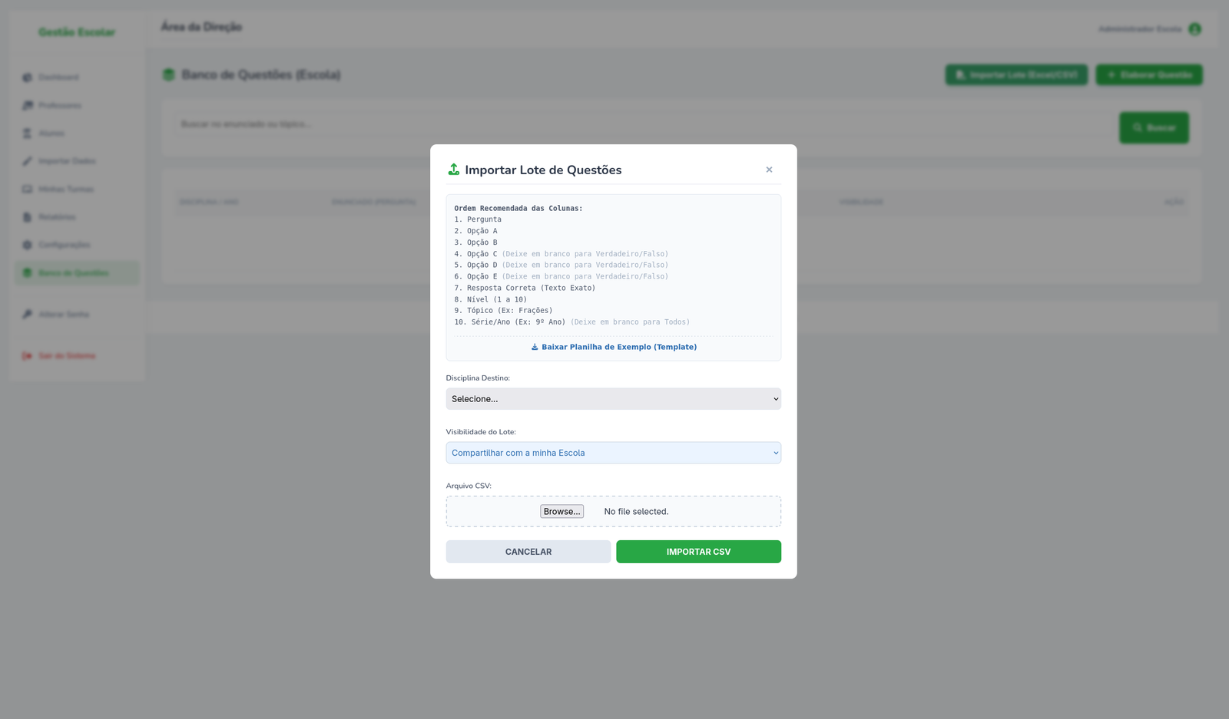Image resolution: width=1229 pixels, height=719 pixels.
Task: Go to Minhas Turmas in the sidebar
Action: (x=66, y=190)
